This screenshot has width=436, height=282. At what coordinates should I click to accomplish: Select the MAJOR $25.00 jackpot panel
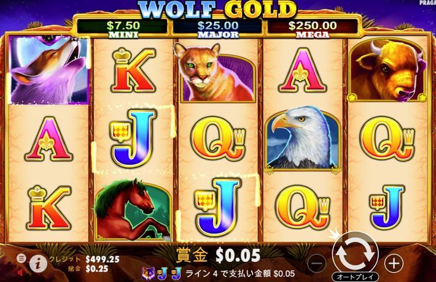click(x=218, y=28)
